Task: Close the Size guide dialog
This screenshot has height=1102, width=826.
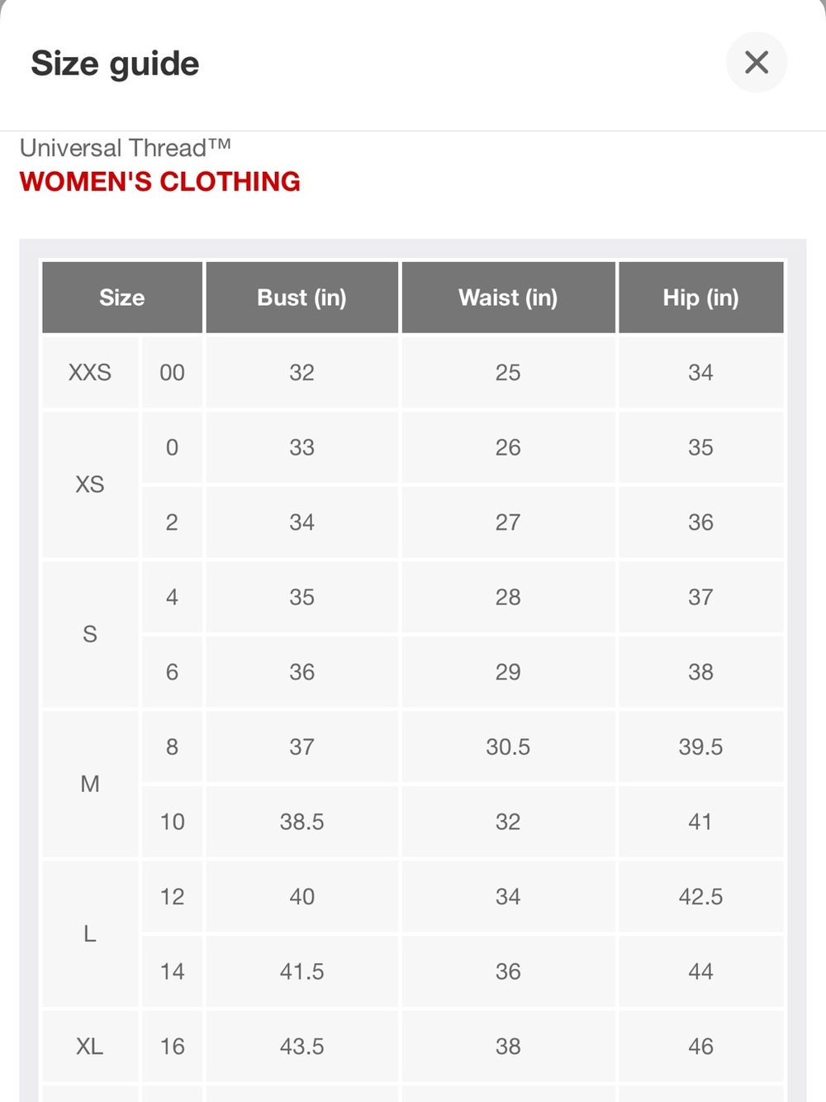Action: click(x=756, y=62)
